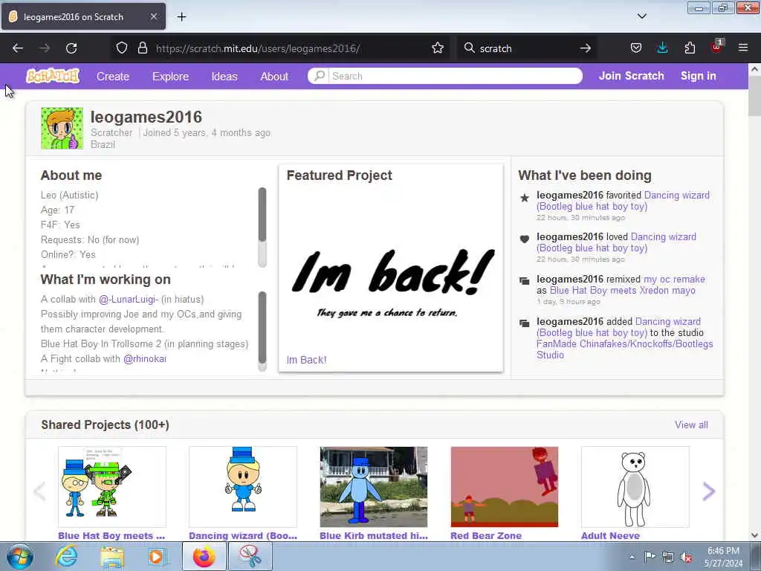
Task: Open a new tab with plus button
Action: coord(181,17)
